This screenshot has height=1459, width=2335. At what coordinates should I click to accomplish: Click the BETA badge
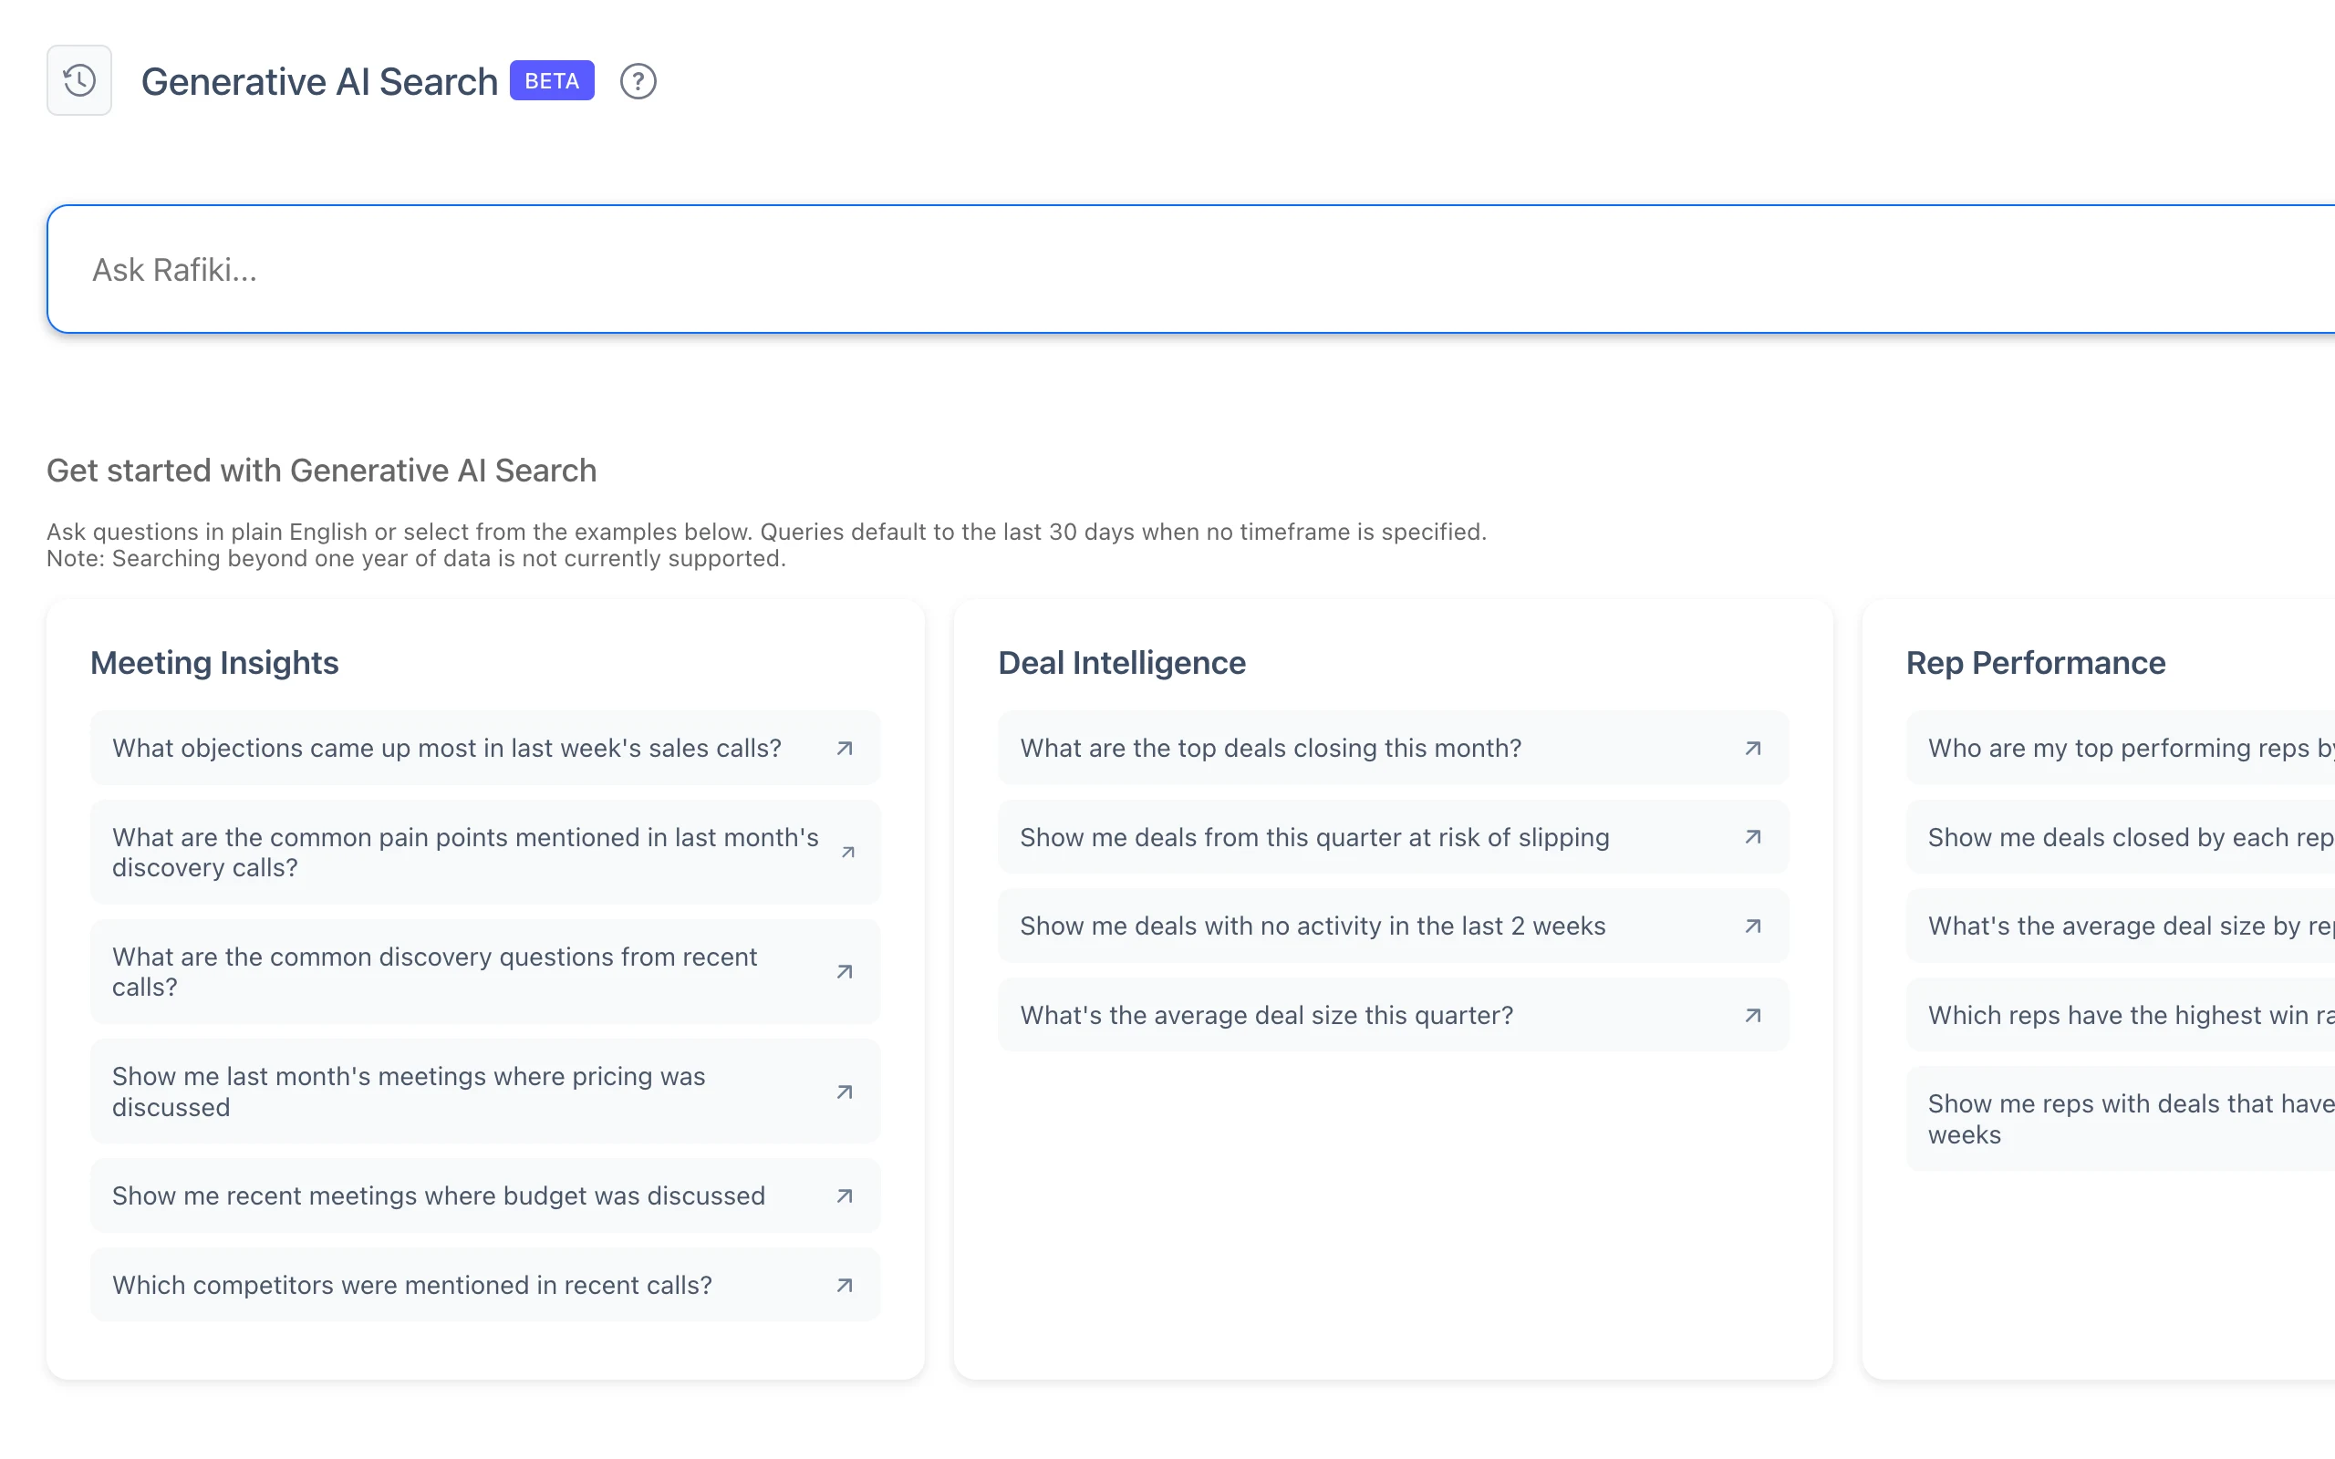[552, 80]
